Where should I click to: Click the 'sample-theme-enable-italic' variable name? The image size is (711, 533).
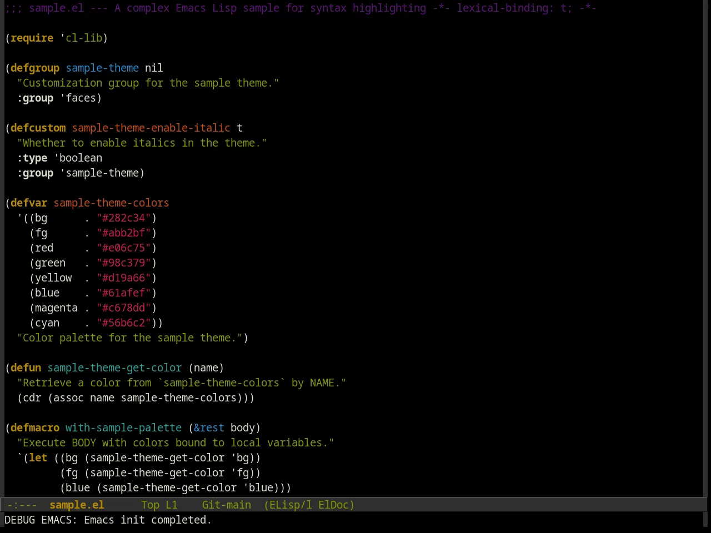(151, 128)
